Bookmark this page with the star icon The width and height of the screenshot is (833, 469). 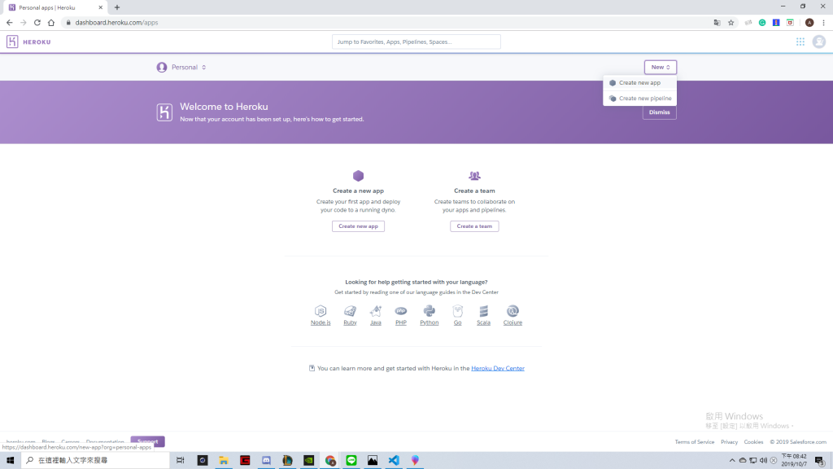click(x=731, y=22)
